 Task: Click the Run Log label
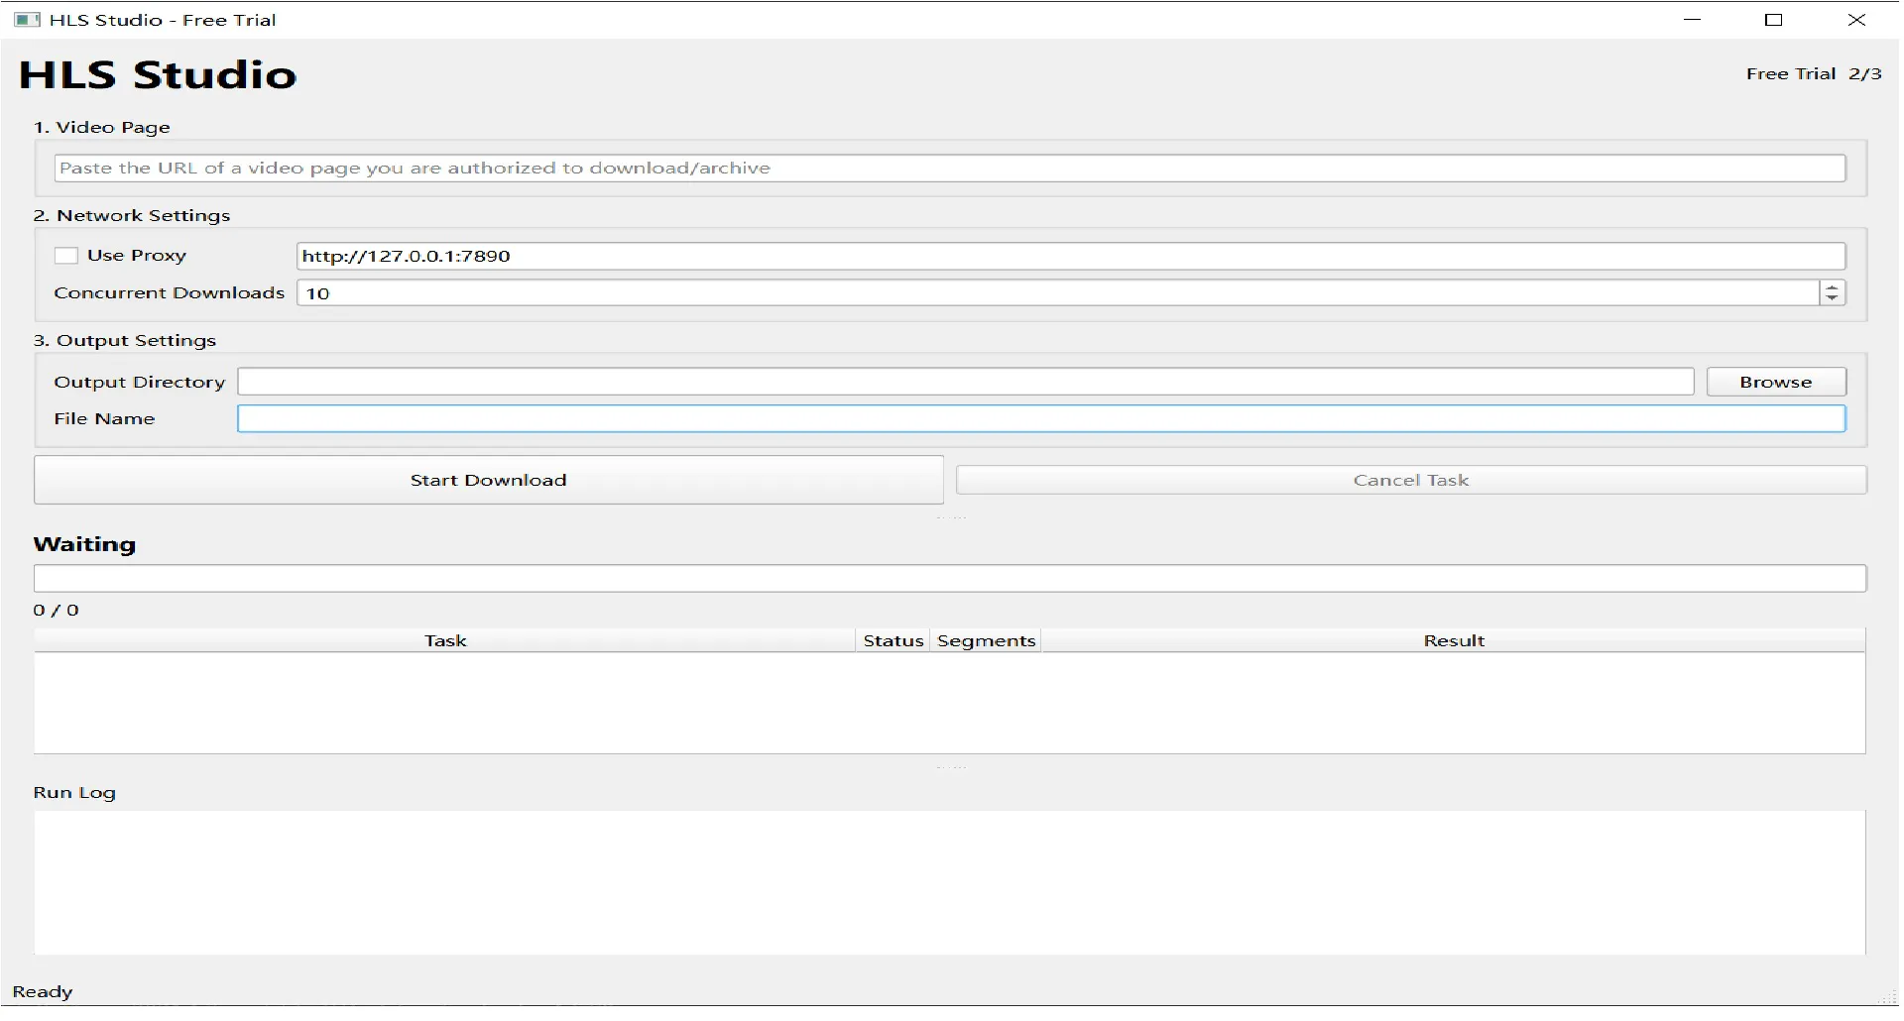[x=75, y=793]
